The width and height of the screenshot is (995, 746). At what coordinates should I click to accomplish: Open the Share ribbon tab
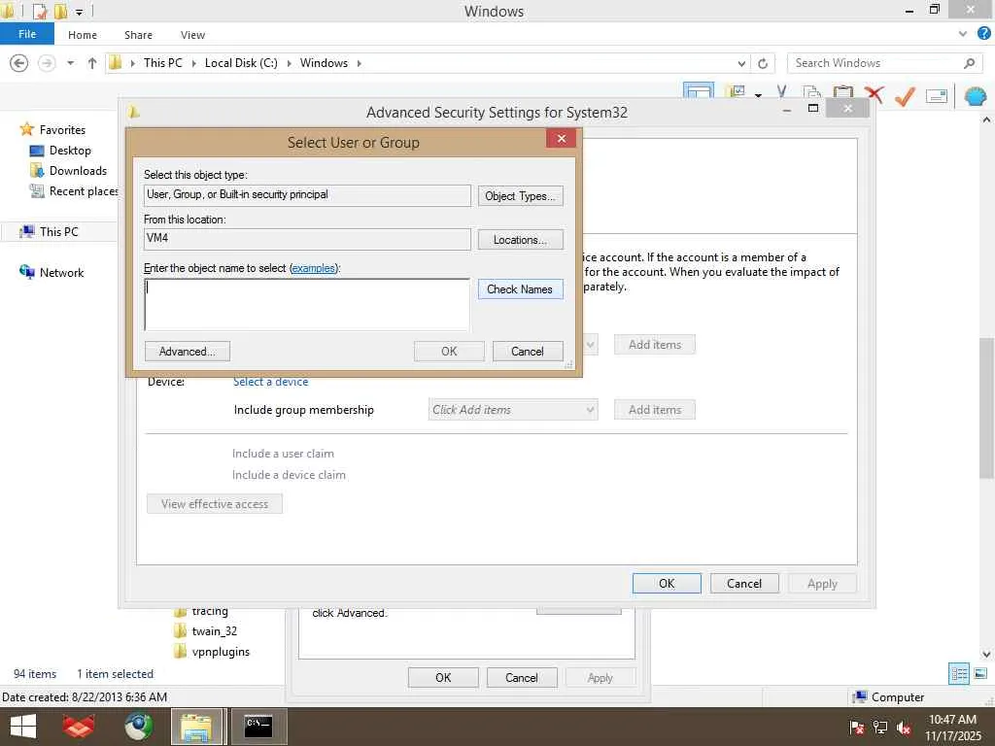(x=138, y=35)
